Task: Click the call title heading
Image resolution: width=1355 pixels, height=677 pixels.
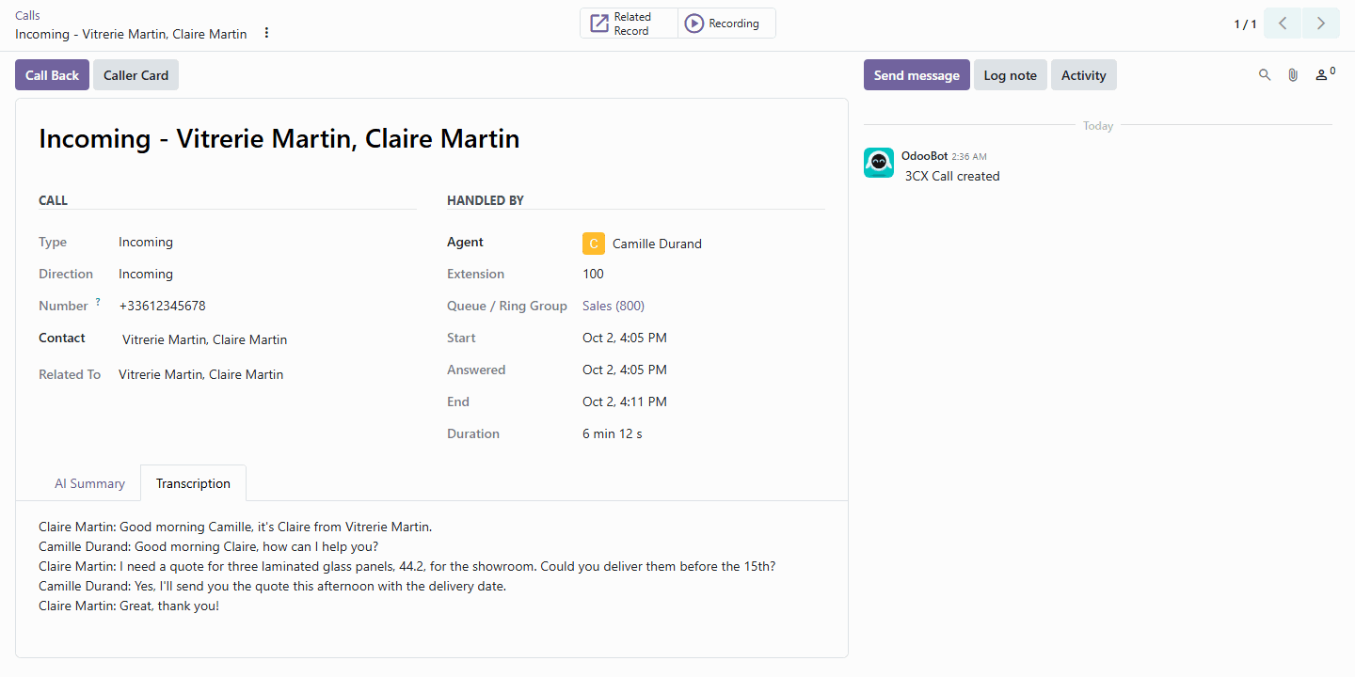Action: [279, 139]
